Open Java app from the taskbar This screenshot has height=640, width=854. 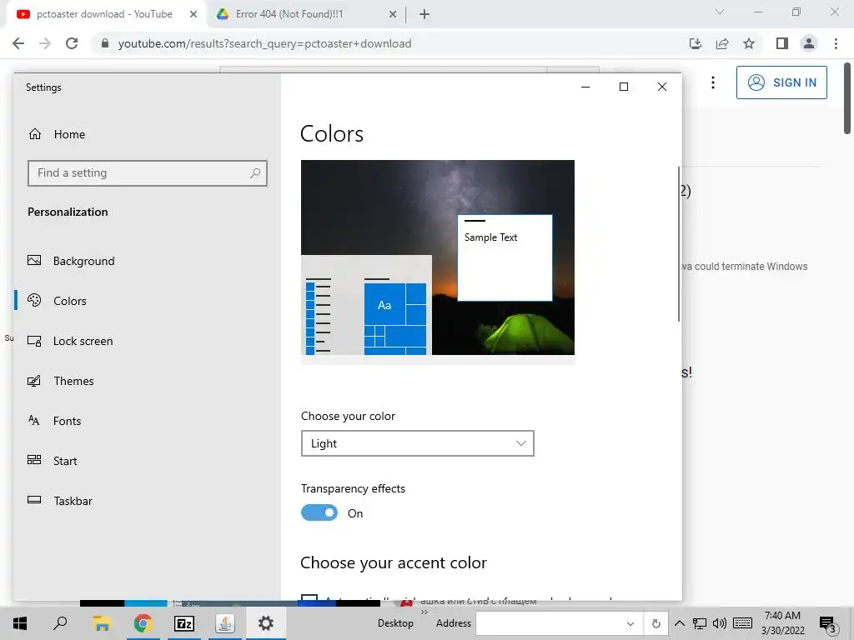[225, 623]
